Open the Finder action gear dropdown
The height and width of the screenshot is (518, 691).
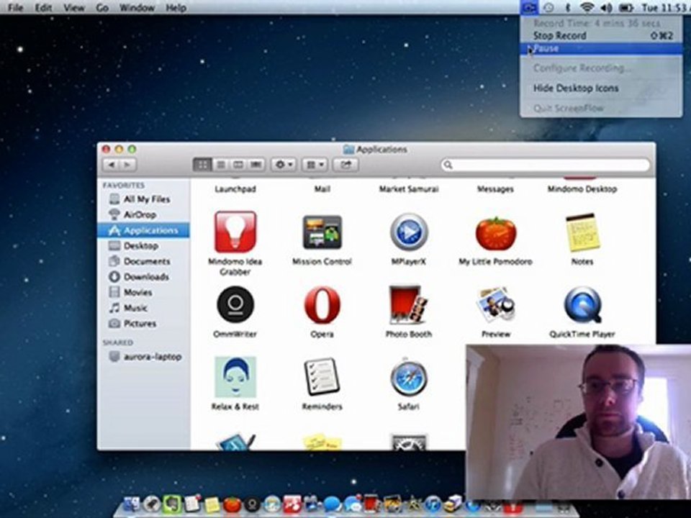pos(284,165)
